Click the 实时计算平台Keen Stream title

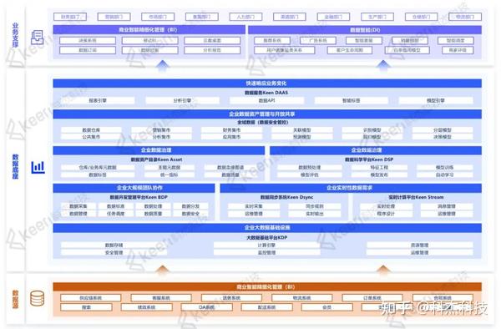click(x=416, y=197)
